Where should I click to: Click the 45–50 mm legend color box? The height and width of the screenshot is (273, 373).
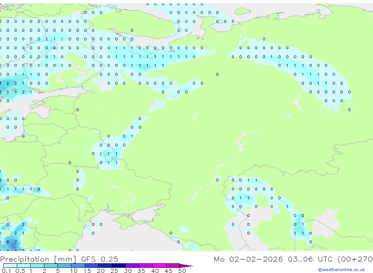(x=173, y=266)
